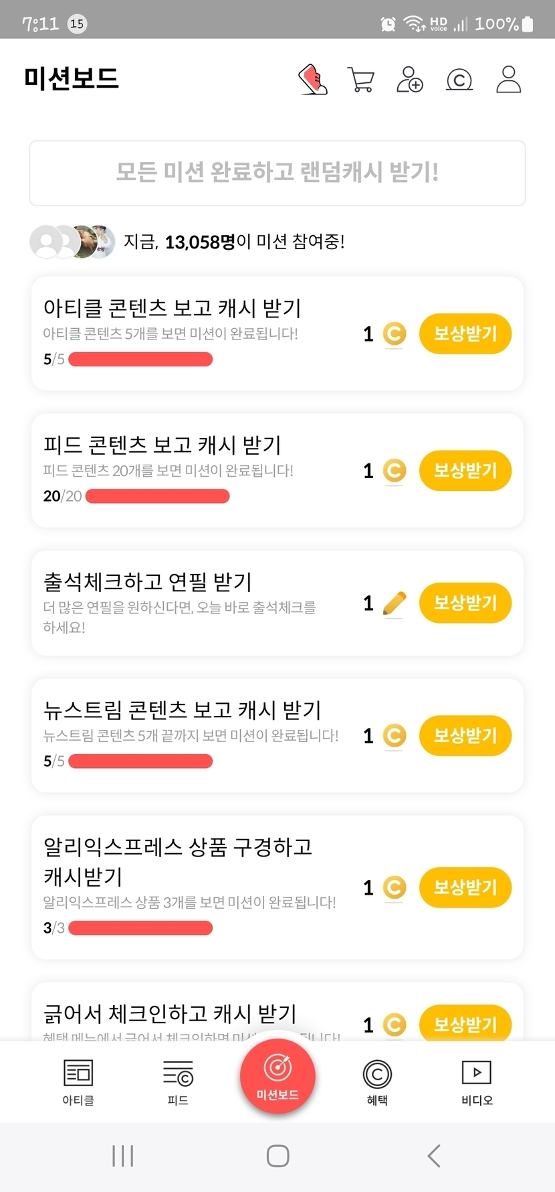
Task: Open the shopping cart
Action: (361, 80)
